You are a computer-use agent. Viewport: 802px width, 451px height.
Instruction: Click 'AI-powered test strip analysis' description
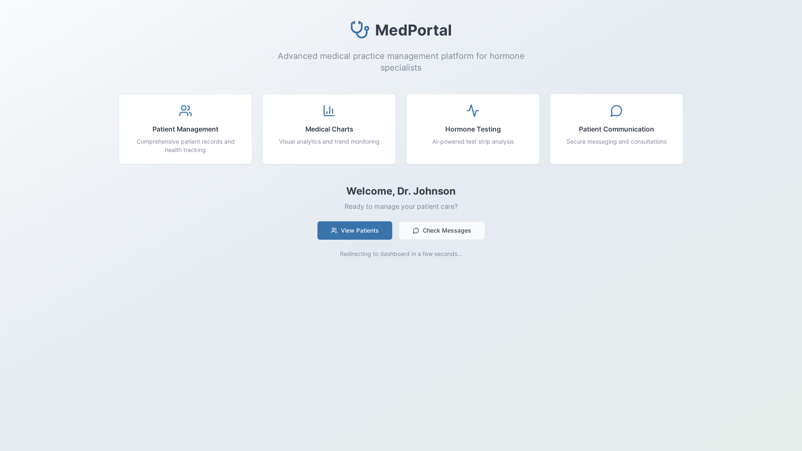pos(473,142)
